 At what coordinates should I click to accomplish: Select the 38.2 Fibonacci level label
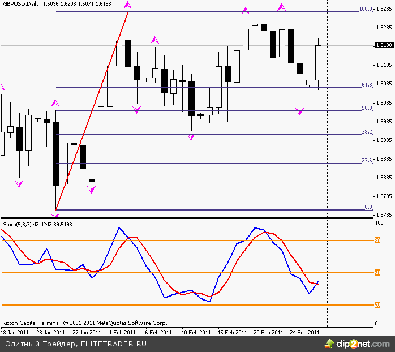pyautogui.click(x=367, y=131)
